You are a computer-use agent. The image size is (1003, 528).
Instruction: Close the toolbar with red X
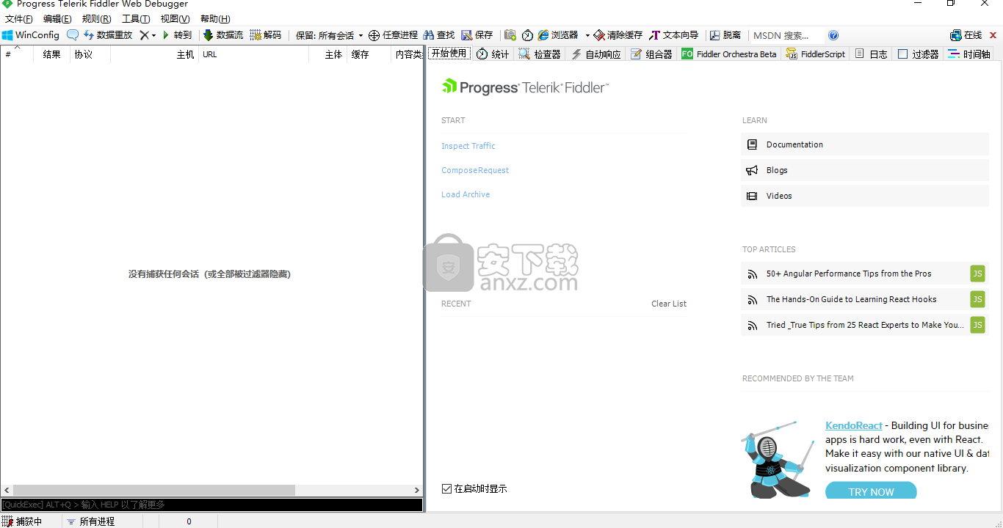click(x=993, y=35)
